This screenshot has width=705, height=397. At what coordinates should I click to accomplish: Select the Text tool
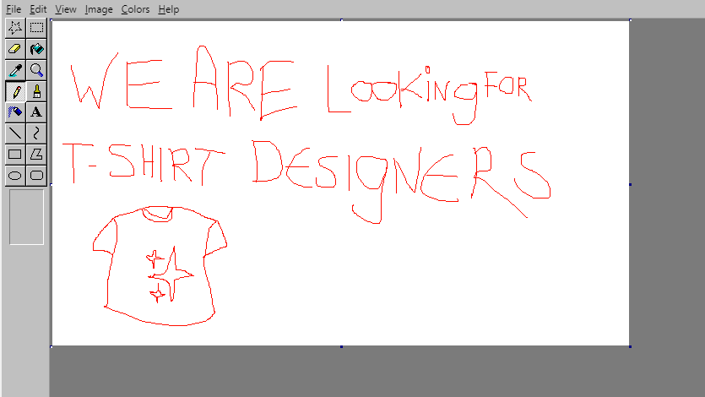pos(36,111)
